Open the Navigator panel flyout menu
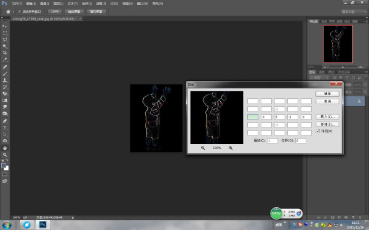The width and height of the screenshot is (369, 230). point(366,21)
